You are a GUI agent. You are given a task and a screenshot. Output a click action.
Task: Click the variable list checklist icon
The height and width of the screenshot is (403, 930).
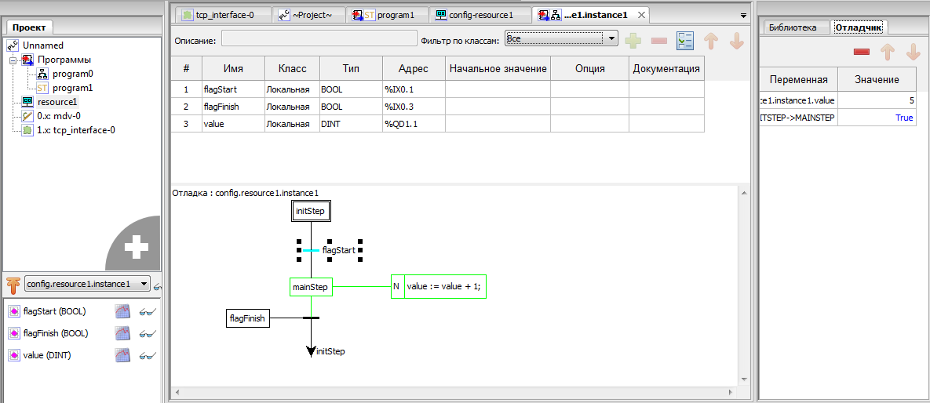685,41
